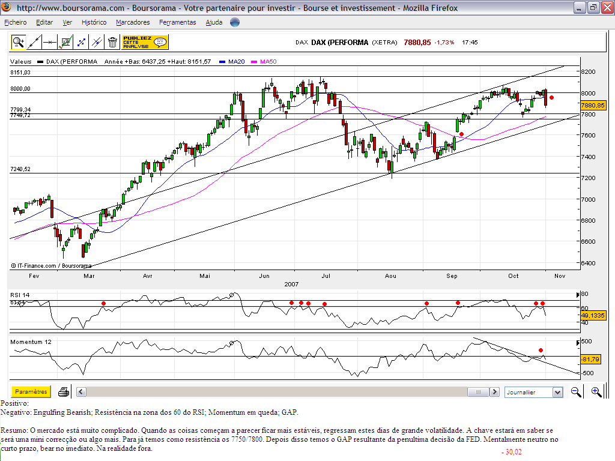Restore down the Firefox window

pyautogui.click(x=593, y=7)
